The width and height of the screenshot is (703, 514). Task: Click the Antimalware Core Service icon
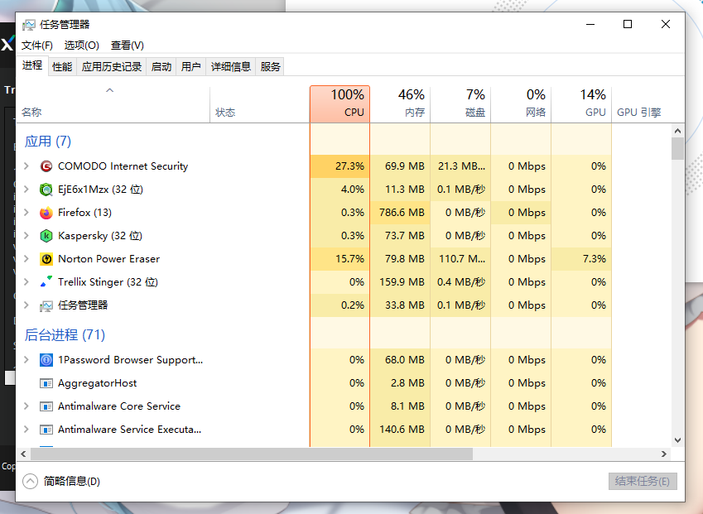pyautogui.click(x=46, y=406)
